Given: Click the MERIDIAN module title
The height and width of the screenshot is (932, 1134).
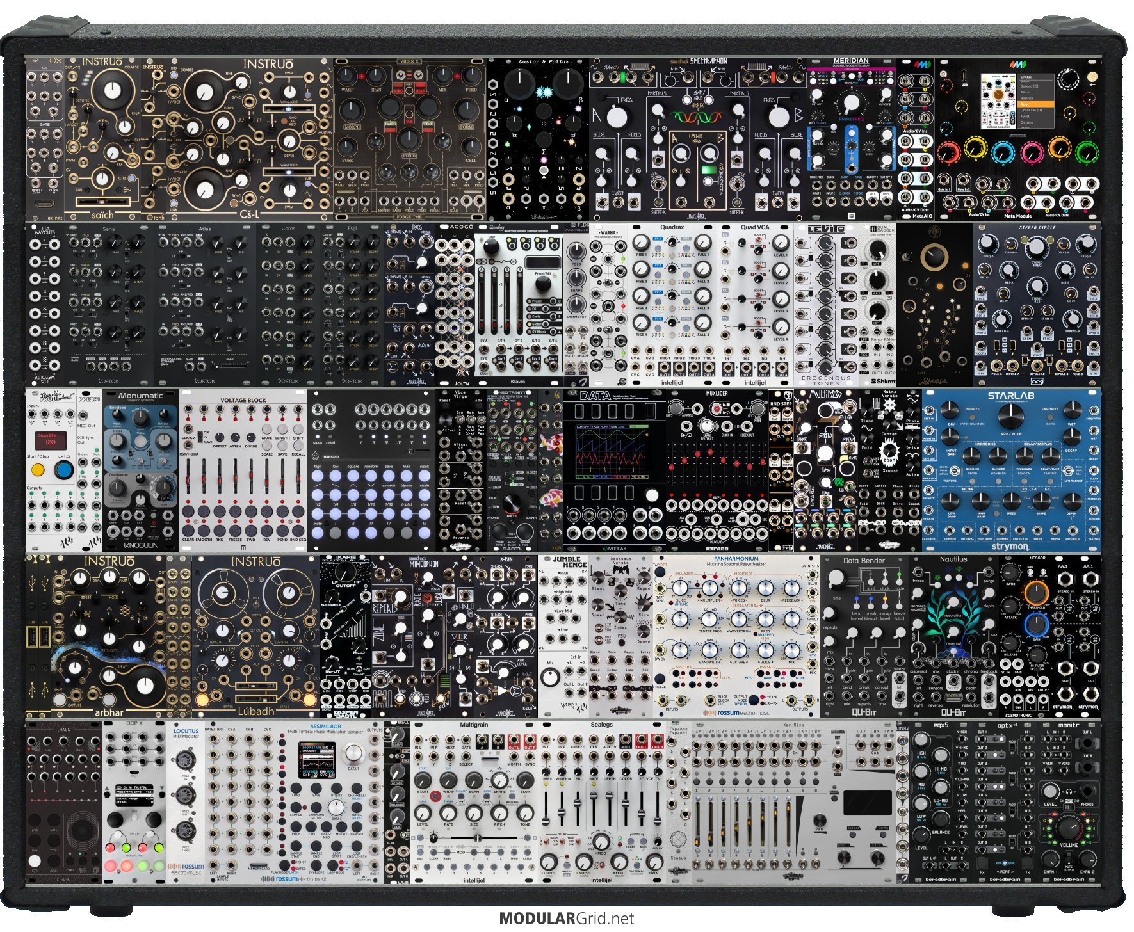Looking at the screenshot, I should (850, 61).
